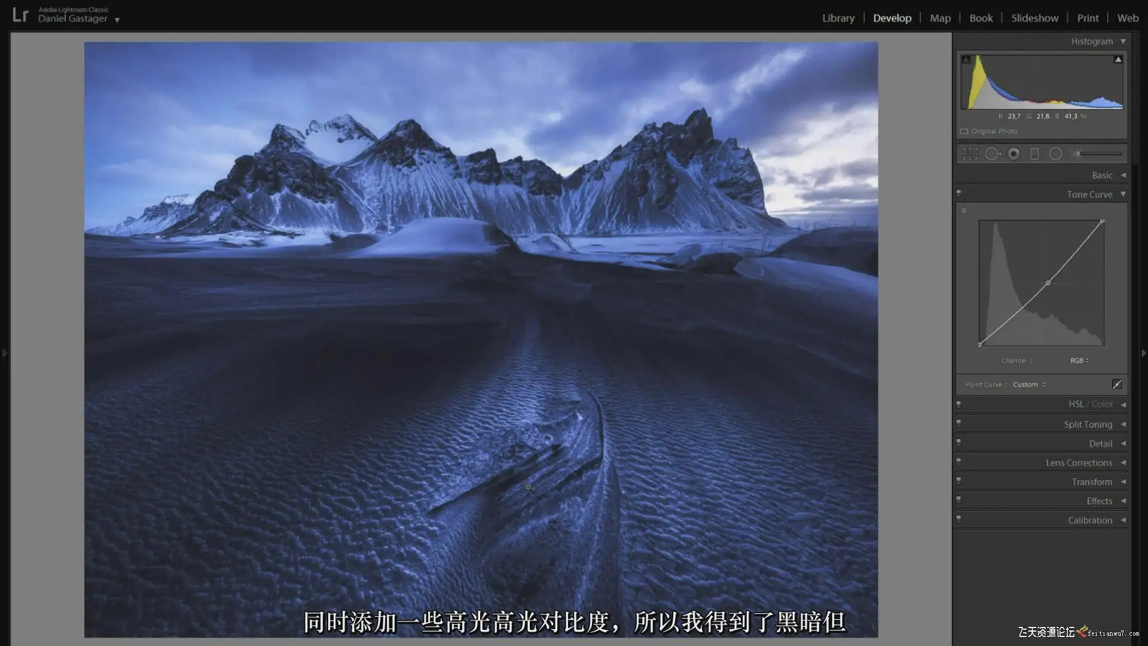Activate Tone Curve targeted adjustment tool
Viewport: 1148px width, 646px height.
point(964,211)
